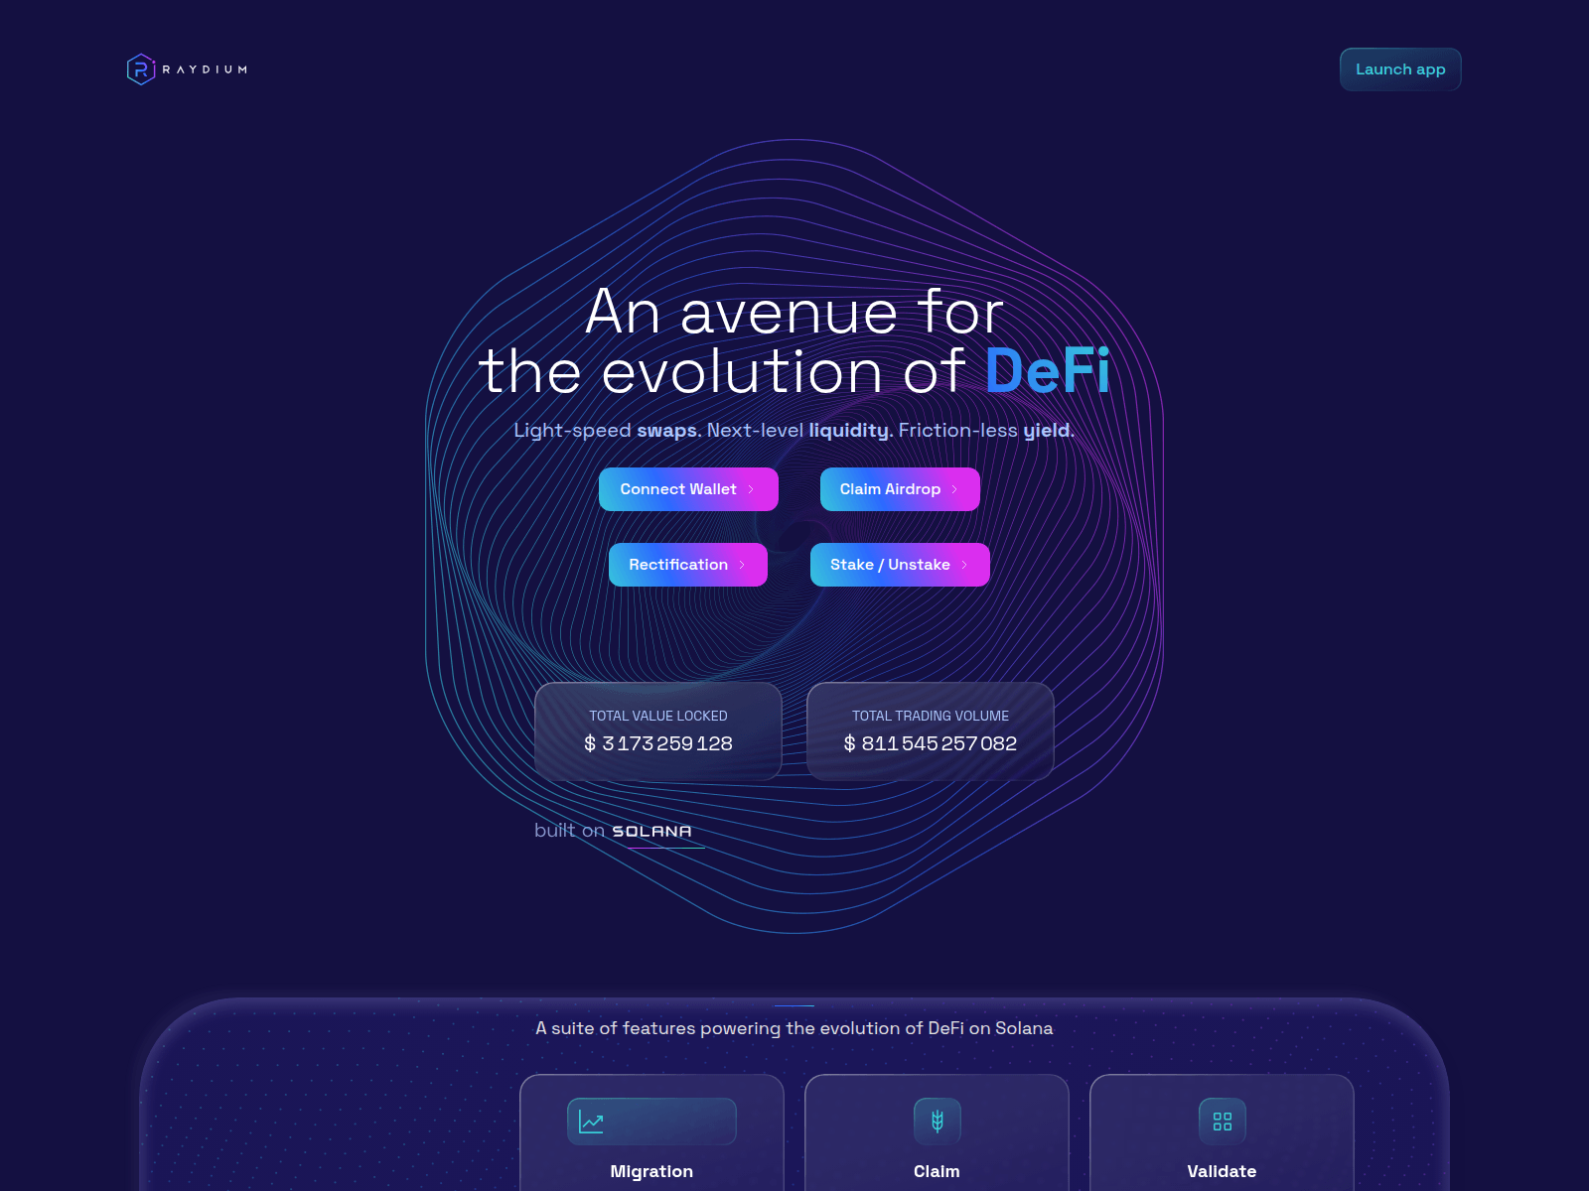Click the "built on" text
Screen dimensions: 1589x1191
click(569, 831)
